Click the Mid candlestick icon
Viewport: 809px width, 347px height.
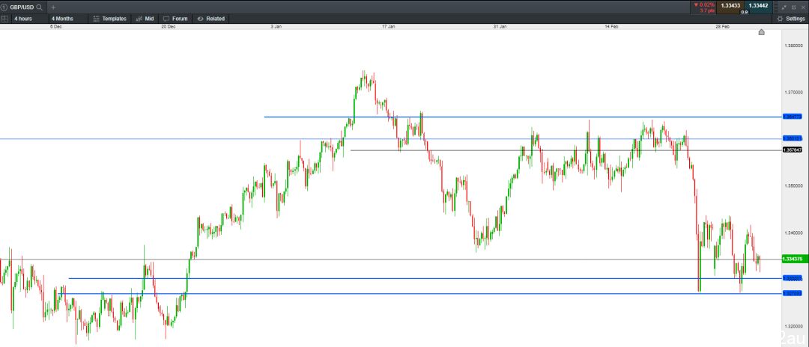pyautogui.click(x=139, y=19)
